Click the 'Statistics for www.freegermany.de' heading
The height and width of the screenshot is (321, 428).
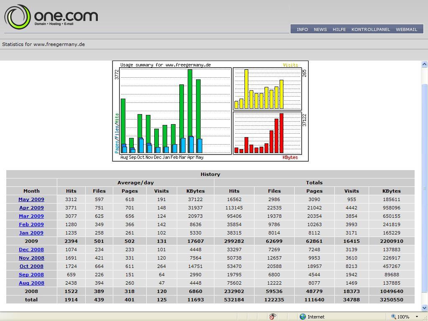[43, 44]
